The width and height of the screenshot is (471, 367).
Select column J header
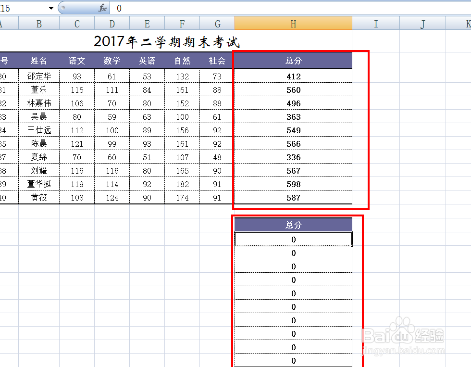click(422, 23)
